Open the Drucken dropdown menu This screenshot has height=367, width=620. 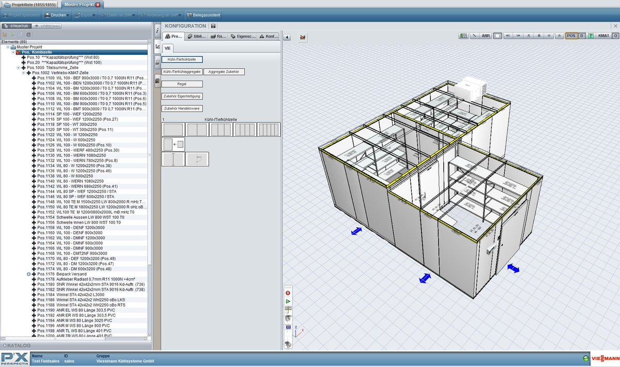click(x=57, y=15)
